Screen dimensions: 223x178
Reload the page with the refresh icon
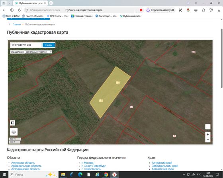pyautogui.click(x=20, y=10)
